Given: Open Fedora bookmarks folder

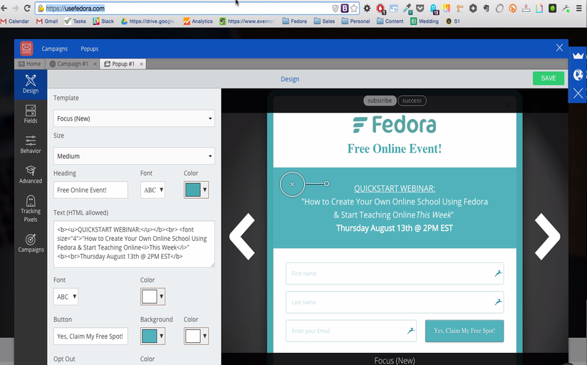Looking at the screenshot, I should 295,21.
